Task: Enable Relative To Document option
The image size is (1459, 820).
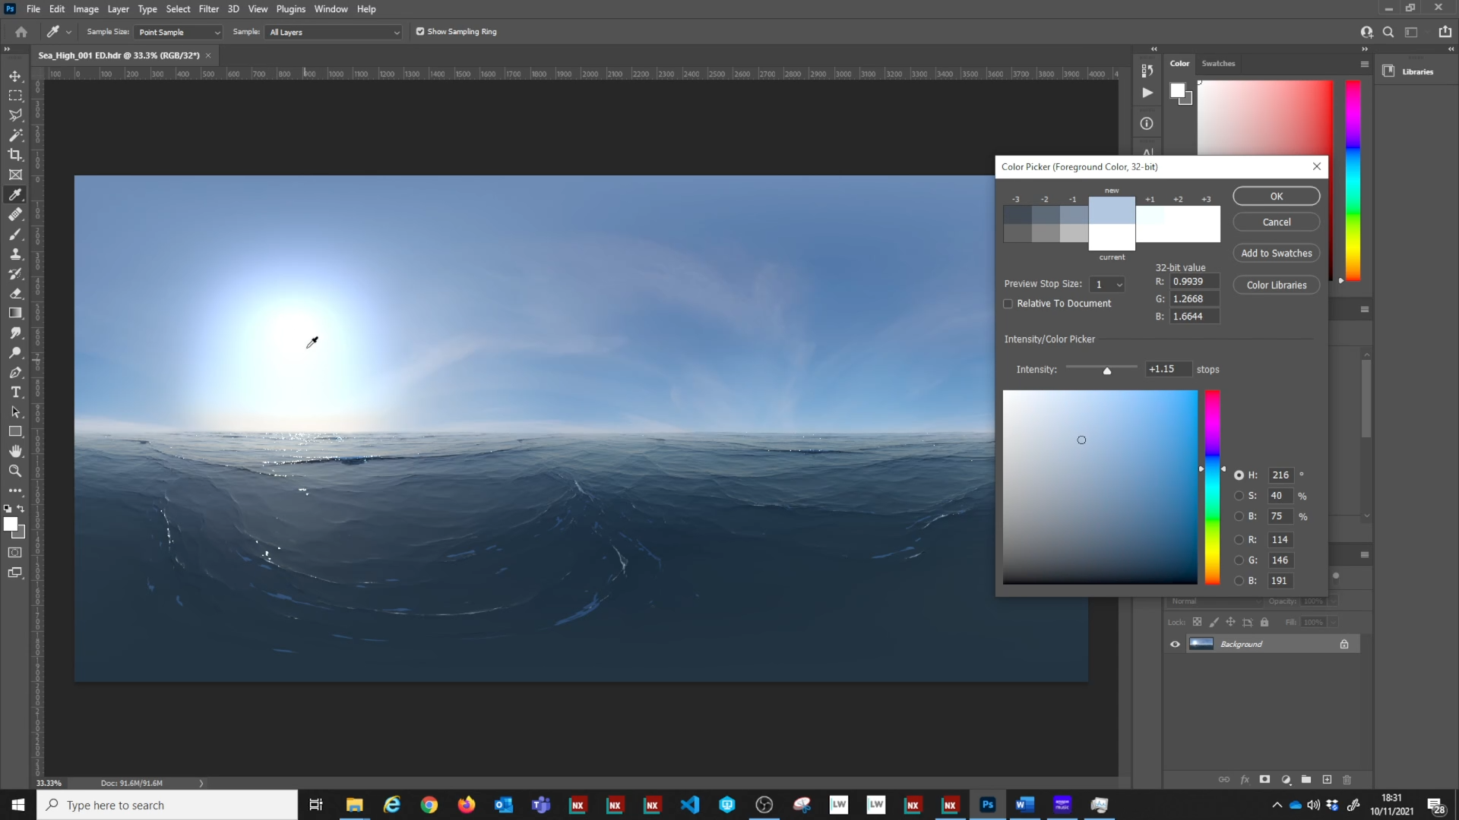Action: click(x=1008, y=303)
